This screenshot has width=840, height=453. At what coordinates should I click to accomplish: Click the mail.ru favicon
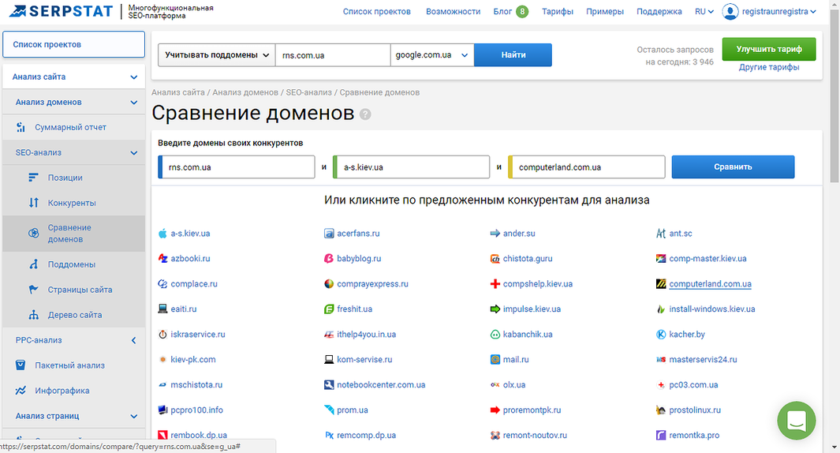click(x=495, y=359)
